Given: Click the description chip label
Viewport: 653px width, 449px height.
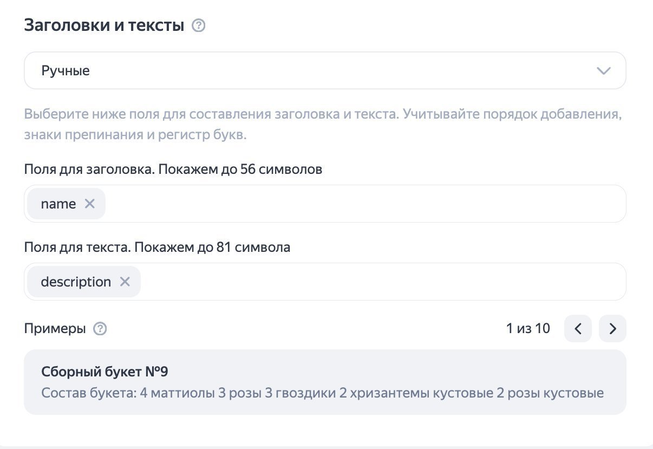Looking at the screenshot, I should (76, 282).
